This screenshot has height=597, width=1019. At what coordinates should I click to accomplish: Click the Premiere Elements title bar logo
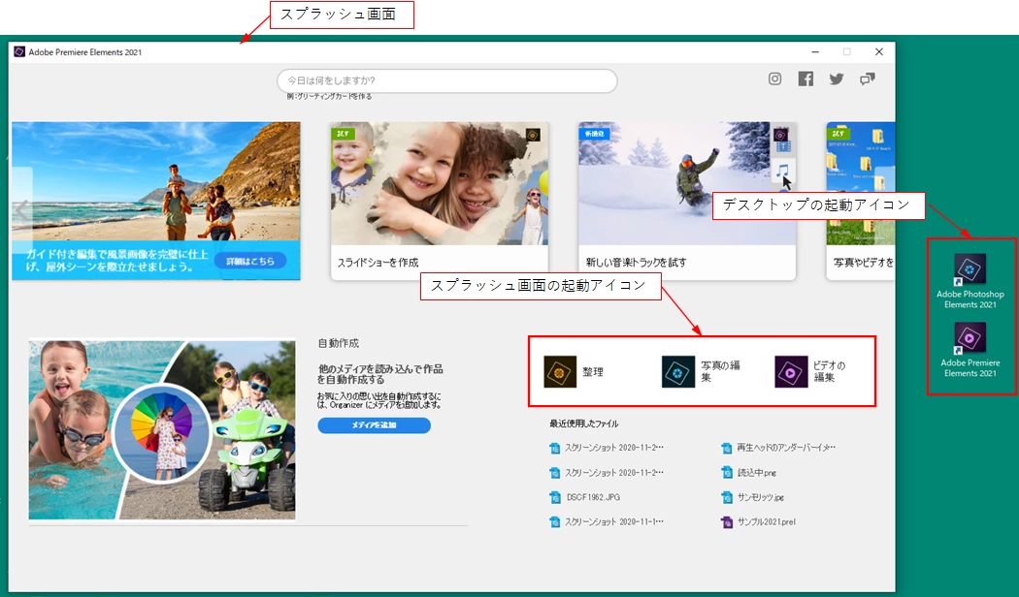[19, 52]
